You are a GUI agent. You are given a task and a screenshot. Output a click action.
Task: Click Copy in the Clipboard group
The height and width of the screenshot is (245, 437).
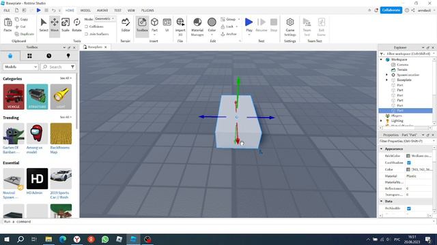point(21,19)
